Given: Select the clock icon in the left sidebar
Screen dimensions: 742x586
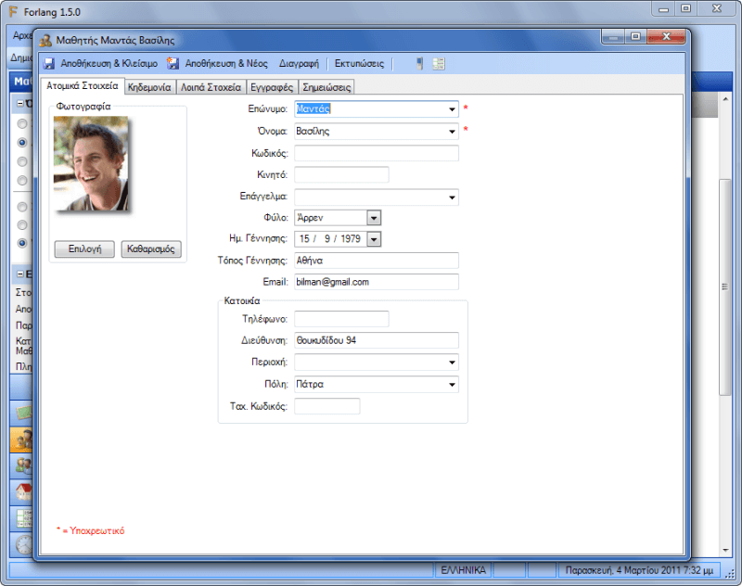Looking at the screenshot, I should [x=23, y=543].
